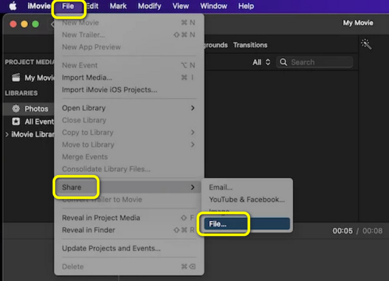Open the Modify menu
The image size is (389, 281).
coord(149,6)
